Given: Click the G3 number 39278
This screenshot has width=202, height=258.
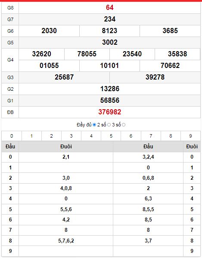Looking at the screenshot, I should [x=155, y=77].
